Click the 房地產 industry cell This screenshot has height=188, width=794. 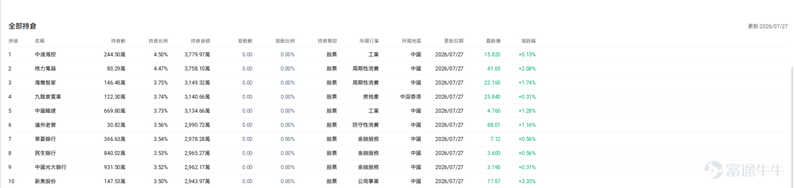[371, 97]
